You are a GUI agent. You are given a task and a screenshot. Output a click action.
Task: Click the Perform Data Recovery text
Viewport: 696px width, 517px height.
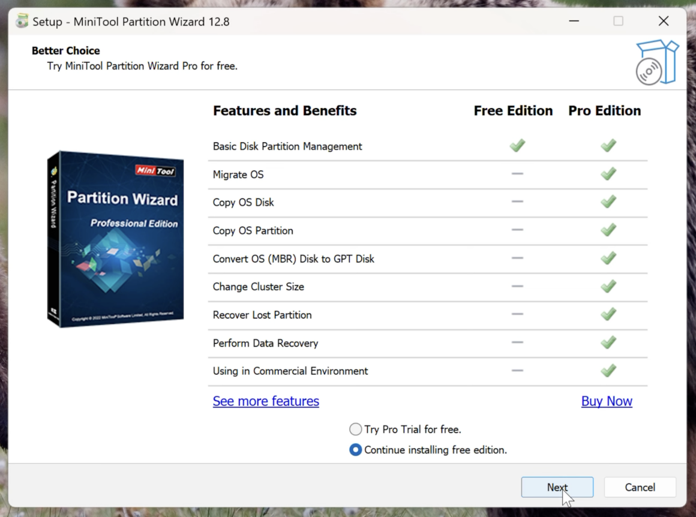tap(265, 343)
